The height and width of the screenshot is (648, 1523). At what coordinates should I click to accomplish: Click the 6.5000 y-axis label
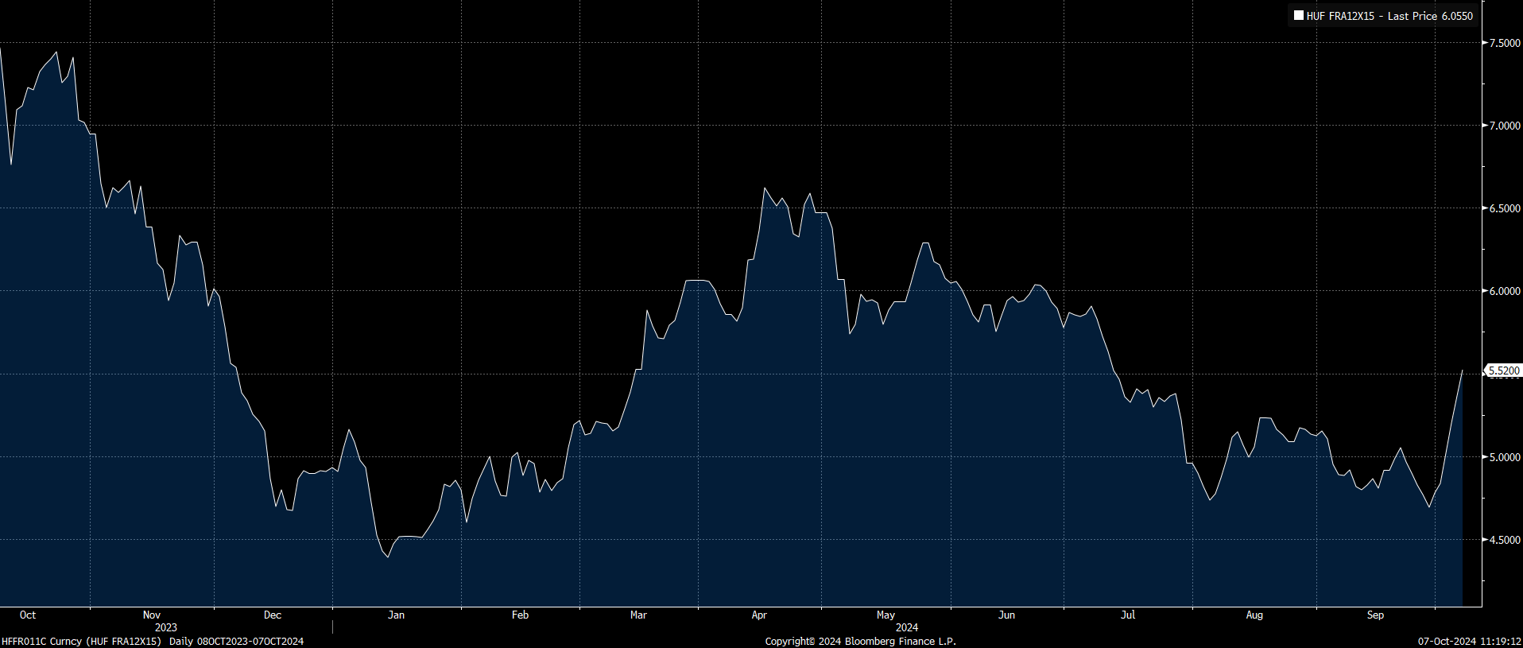1505,208
